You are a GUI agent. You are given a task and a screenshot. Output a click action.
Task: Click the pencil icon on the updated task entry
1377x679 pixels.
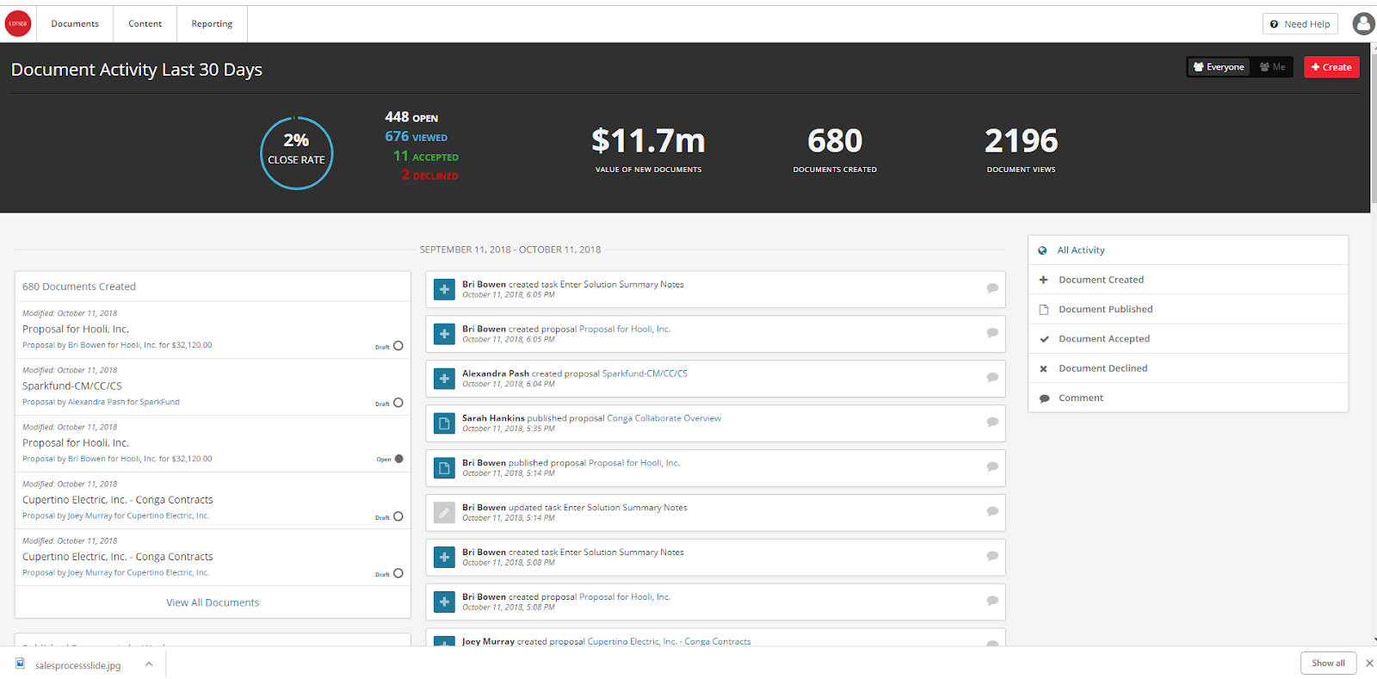pyautogui.click(x=444, y=513)
